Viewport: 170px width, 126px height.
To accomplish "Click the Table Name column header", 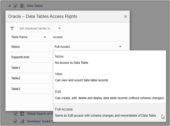I will [x=19, y=37].
